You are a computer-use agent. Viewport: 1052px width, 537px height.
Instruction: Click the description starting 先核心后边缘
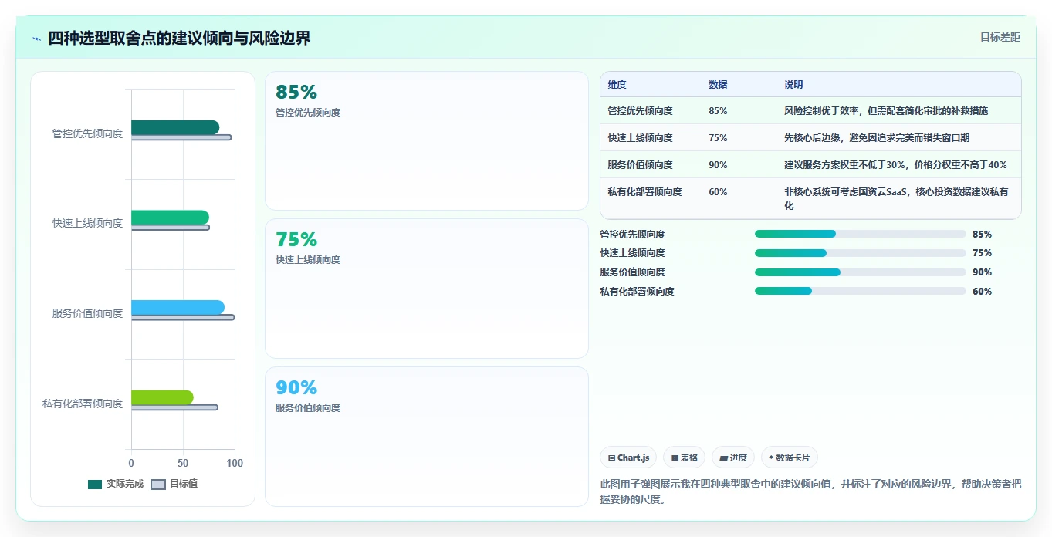click(x=877, y=137)
